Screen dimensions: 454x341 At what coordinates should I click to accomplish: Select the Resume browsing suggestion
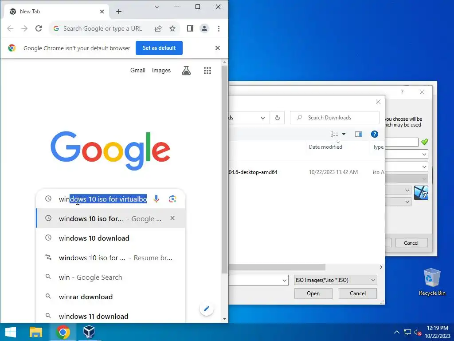coord(110,258)
